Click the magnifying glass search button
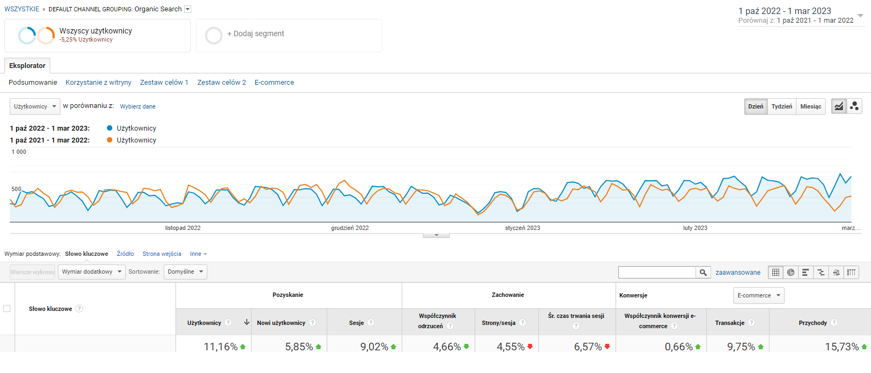 click(x=703, y=273)
